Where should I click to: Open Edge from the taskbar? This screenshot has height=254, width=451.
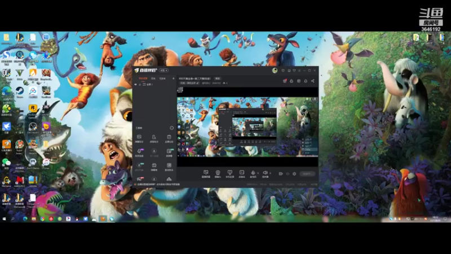pos(25,219)
